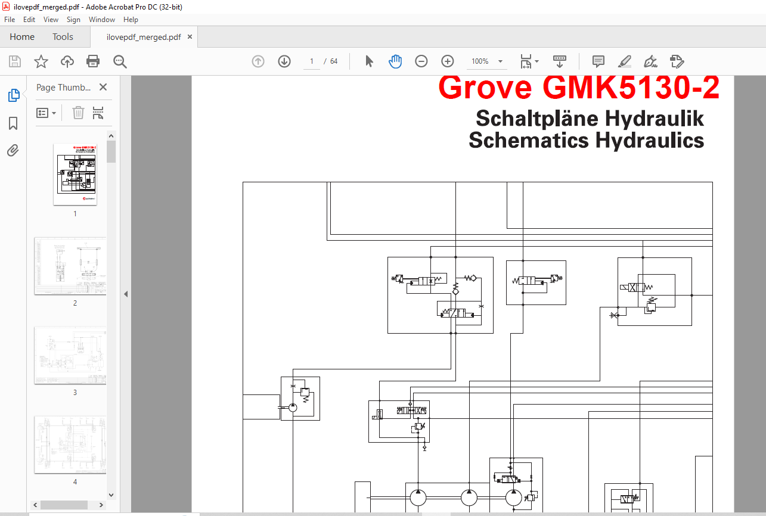766x516 pixels.
Task: Select page 1 thumbnail
Action: pos(75,174)
